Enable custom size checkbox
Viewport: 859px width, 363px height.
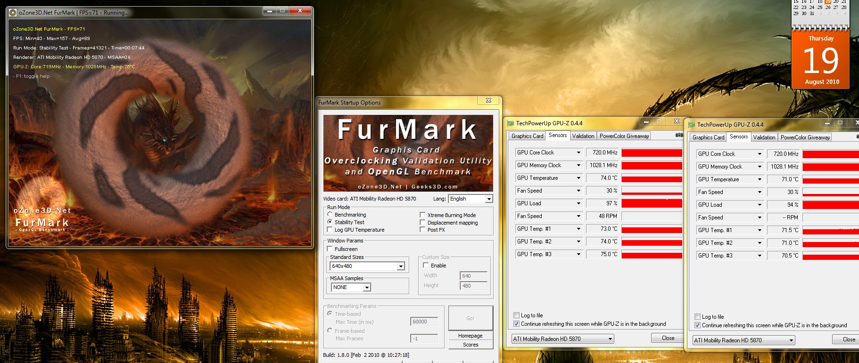point(426,265)
